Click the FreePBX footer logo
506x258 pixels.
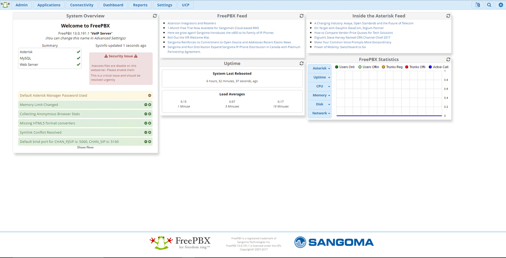(x=180, y=242)
